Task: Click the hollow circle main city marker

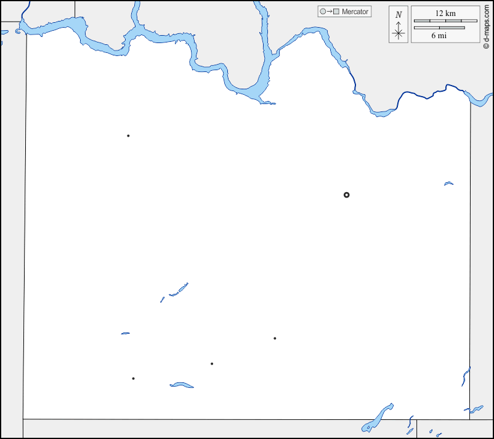Action: tap(346, 195)
